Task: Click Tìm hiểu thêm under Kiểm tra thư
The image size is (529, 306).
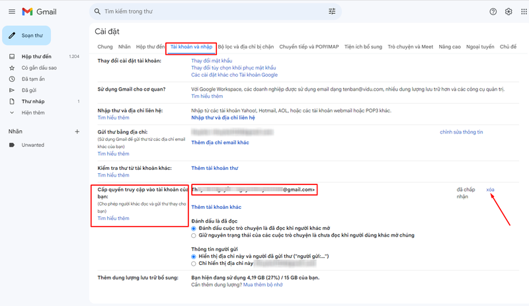Action: (x=113, y=175)
